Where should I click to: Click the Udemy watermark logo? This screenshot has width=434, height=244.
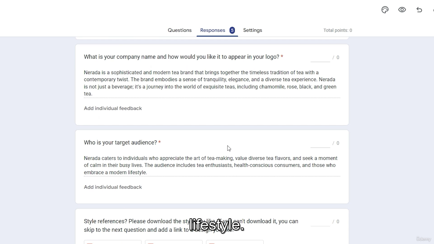(x=423, y=239)
